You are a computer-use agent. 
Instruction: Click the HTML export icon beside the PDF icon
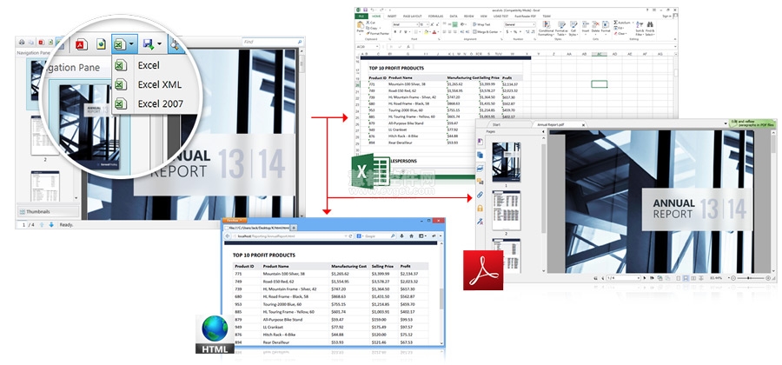[101, 44]
